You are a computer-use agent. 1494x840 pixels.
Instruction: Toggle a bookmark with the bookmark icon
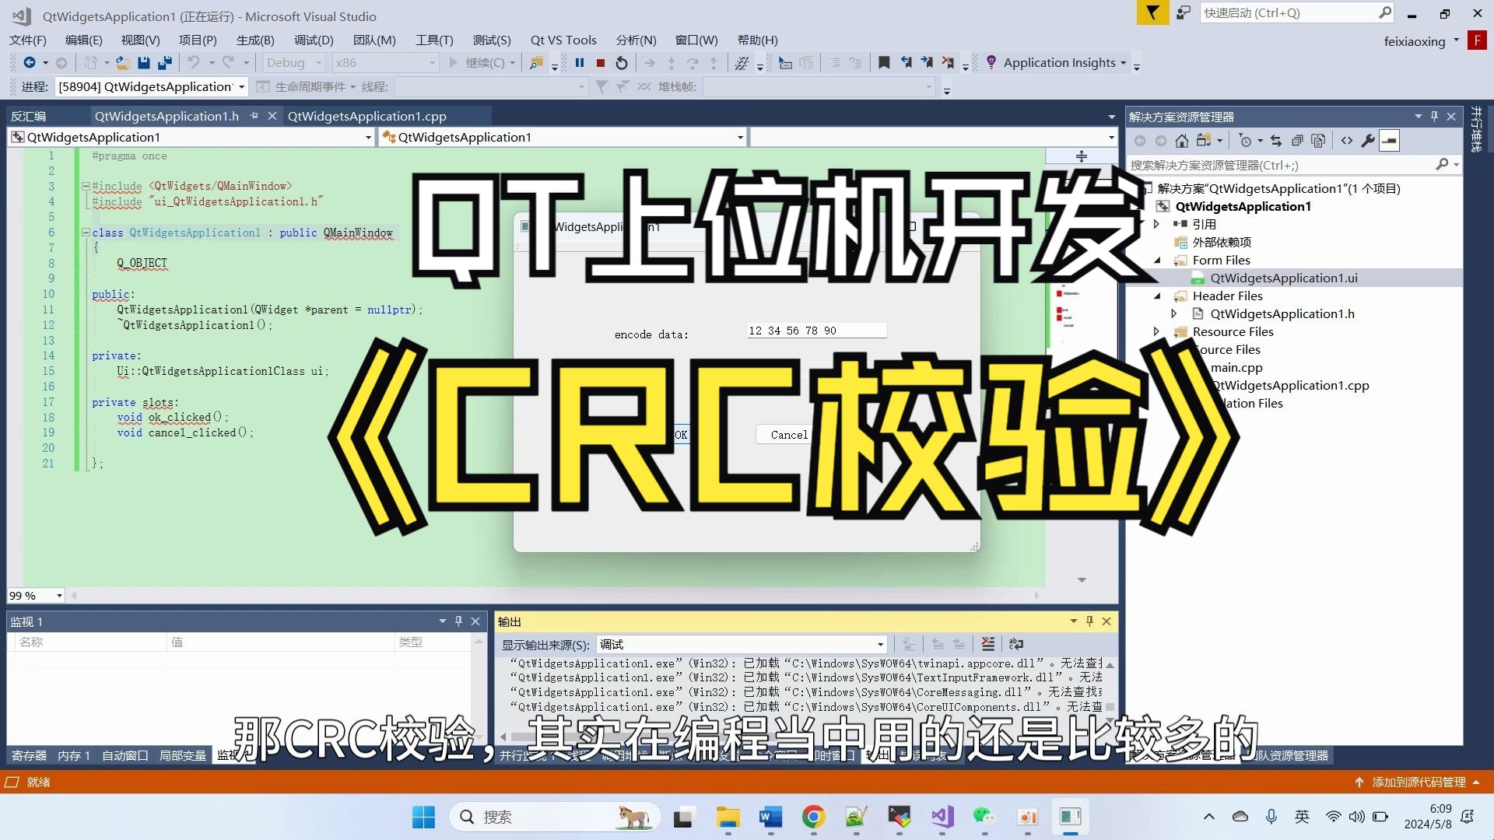pos(884,63)
